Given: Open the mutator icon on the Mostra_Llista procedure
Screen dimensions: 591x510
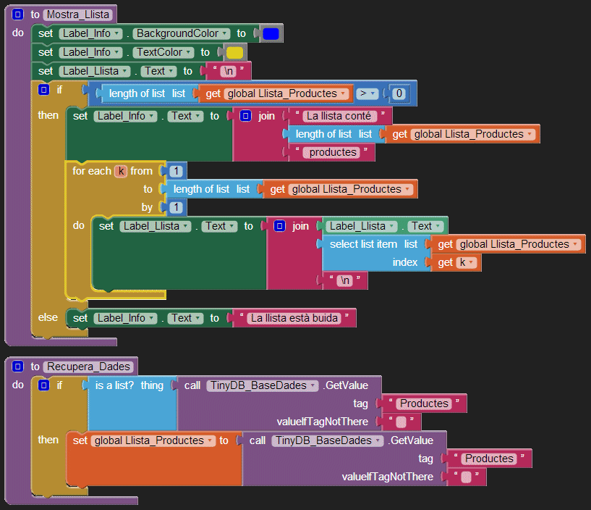Looking at the screenshot, I should click(17, 14).
